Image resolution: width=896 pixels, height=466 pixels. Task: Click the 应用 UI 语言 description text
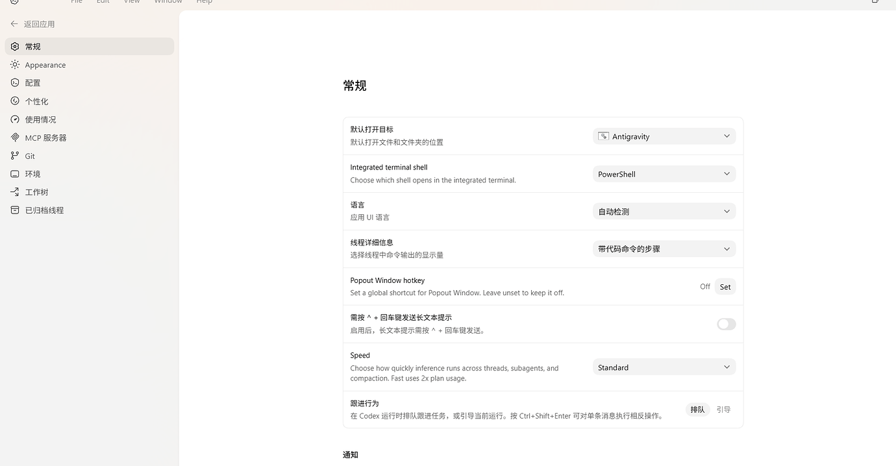(x=370, y=217)
